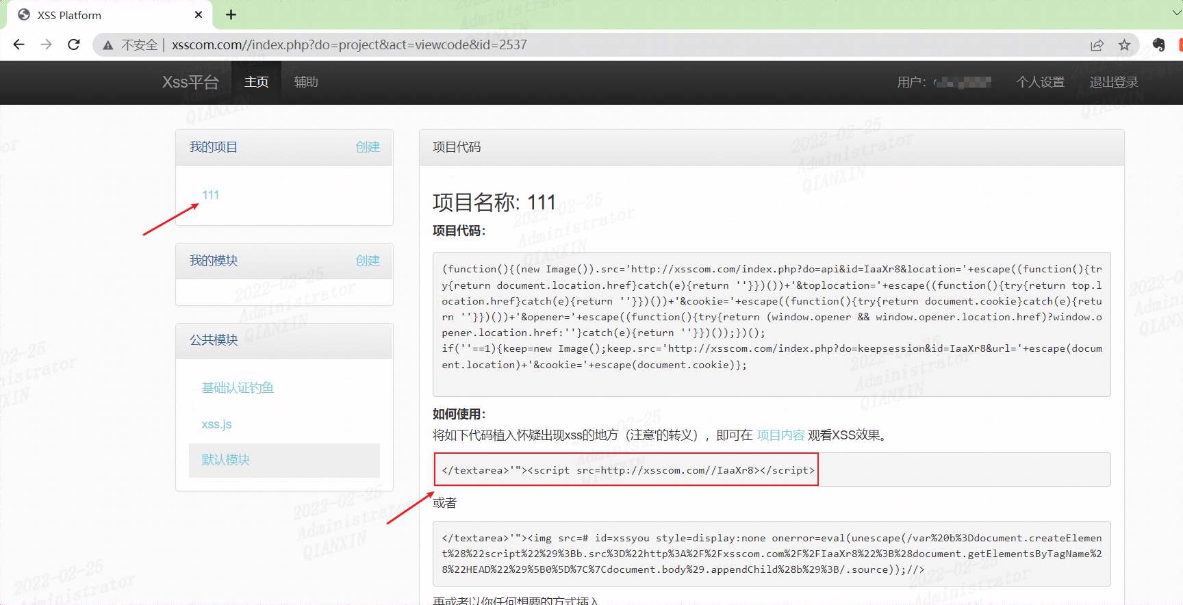This screenshot has width=1183, height=605.
Task: Click 退出登录 to log out
Action: coord(1113,82)
